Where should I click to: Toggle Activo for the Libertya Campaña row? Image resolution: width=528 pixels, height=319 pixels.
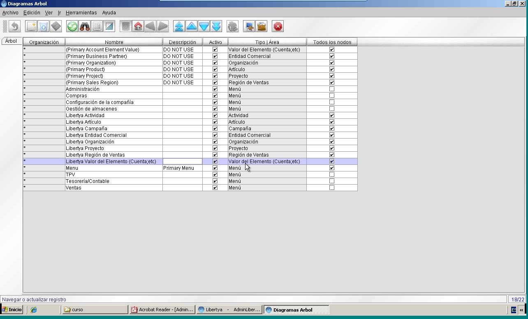point(215,129)
